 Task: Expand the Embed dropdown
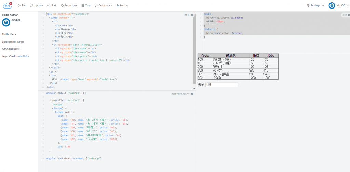click(122, 5)
